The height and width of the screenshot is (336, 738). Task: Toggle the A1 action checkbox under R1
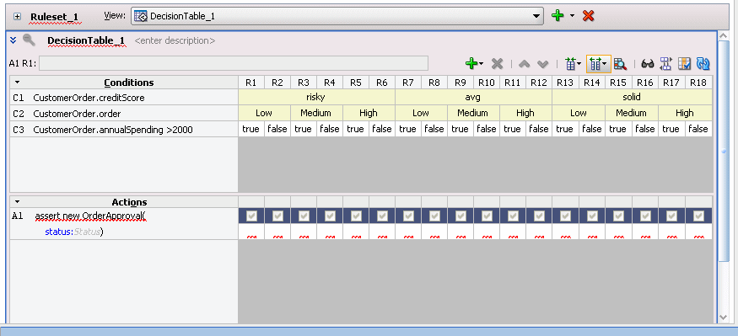[x=251, y=216]
